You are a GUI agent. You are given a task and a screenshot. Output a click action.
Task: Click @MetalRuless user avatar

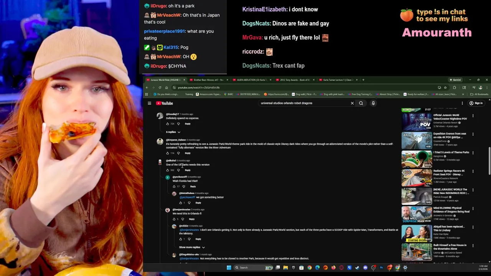click(x=174, y=194)
